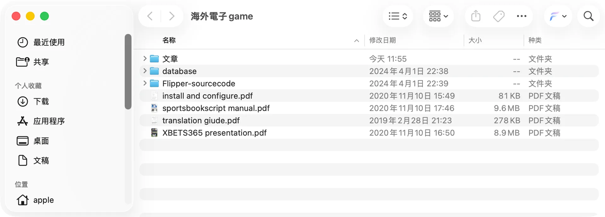Click the green zoom window button
The width and height of the screenshot is (605, 217).
[x=44, y=16]
